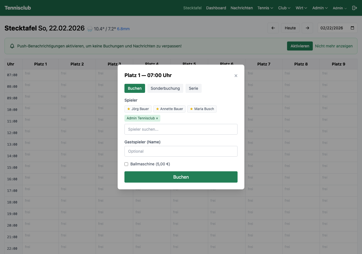The height and width of the screenshot is (254, 362).
Task: Click Aktivieren for push notifications
Action: tap(300, 46)
